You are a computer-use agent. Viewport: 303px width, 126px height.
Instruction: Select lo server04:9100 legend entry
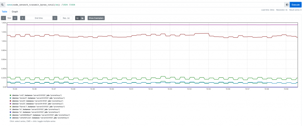[x=35, y=112]
